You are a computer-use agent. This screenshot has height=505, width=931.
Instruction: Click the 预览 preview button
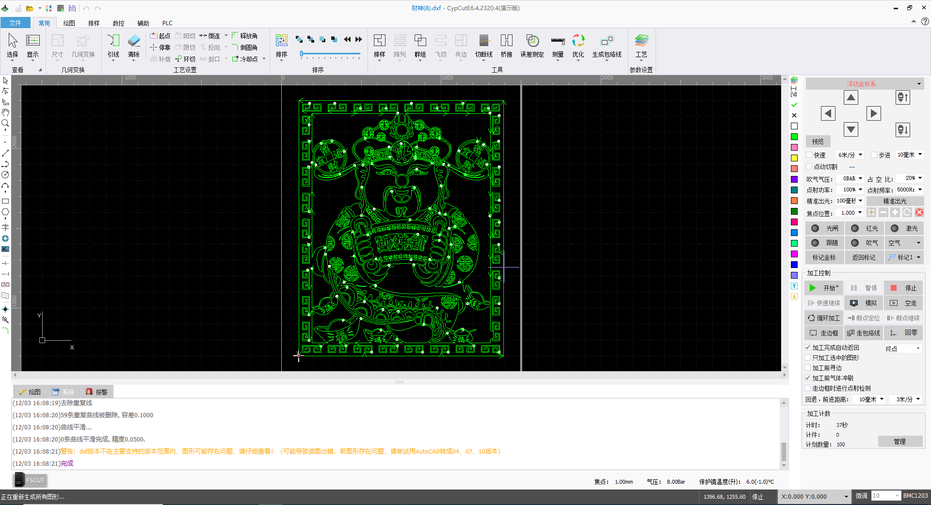[x=818, y=142]
